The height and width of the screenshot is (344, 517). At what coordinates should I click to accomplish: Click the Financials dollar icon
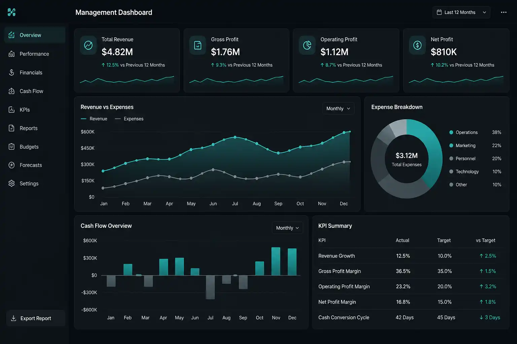coord(11,72)
